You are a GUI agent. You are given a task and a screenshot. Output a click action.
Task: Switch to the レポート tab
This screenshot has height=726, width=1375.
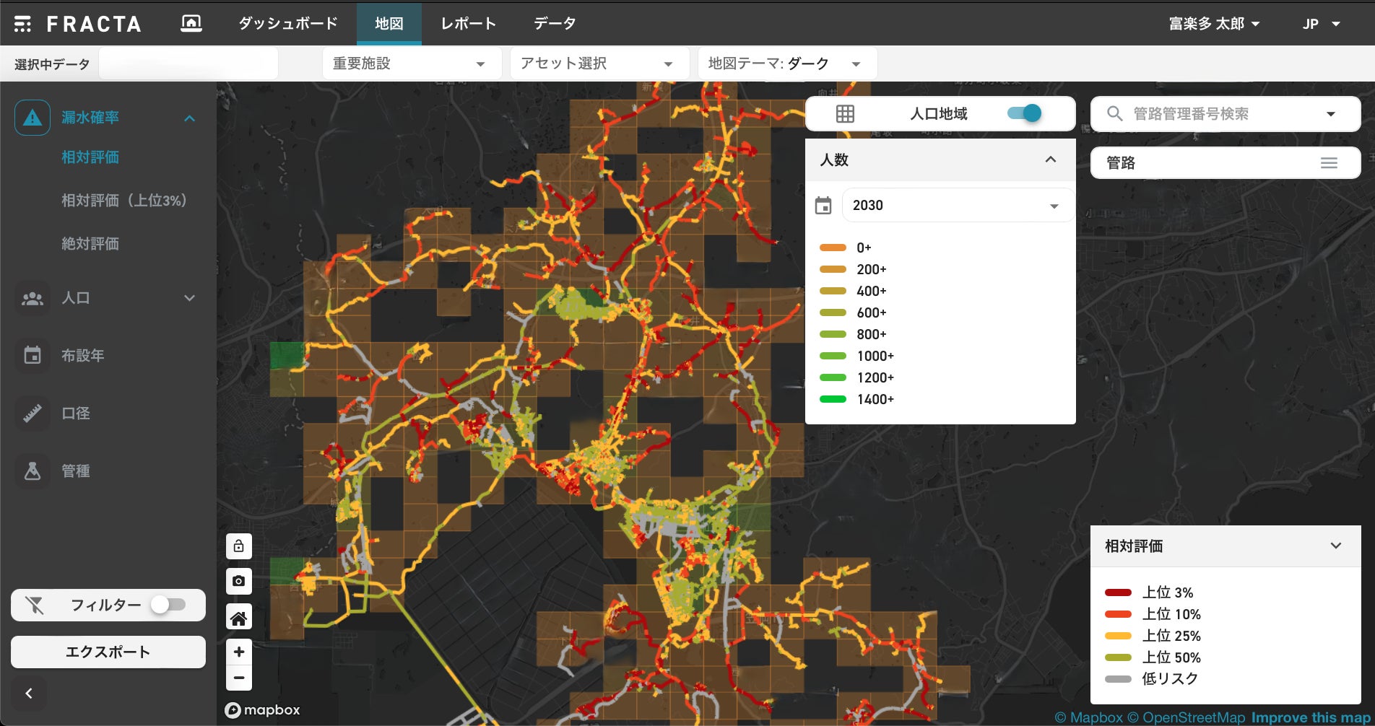468,24
